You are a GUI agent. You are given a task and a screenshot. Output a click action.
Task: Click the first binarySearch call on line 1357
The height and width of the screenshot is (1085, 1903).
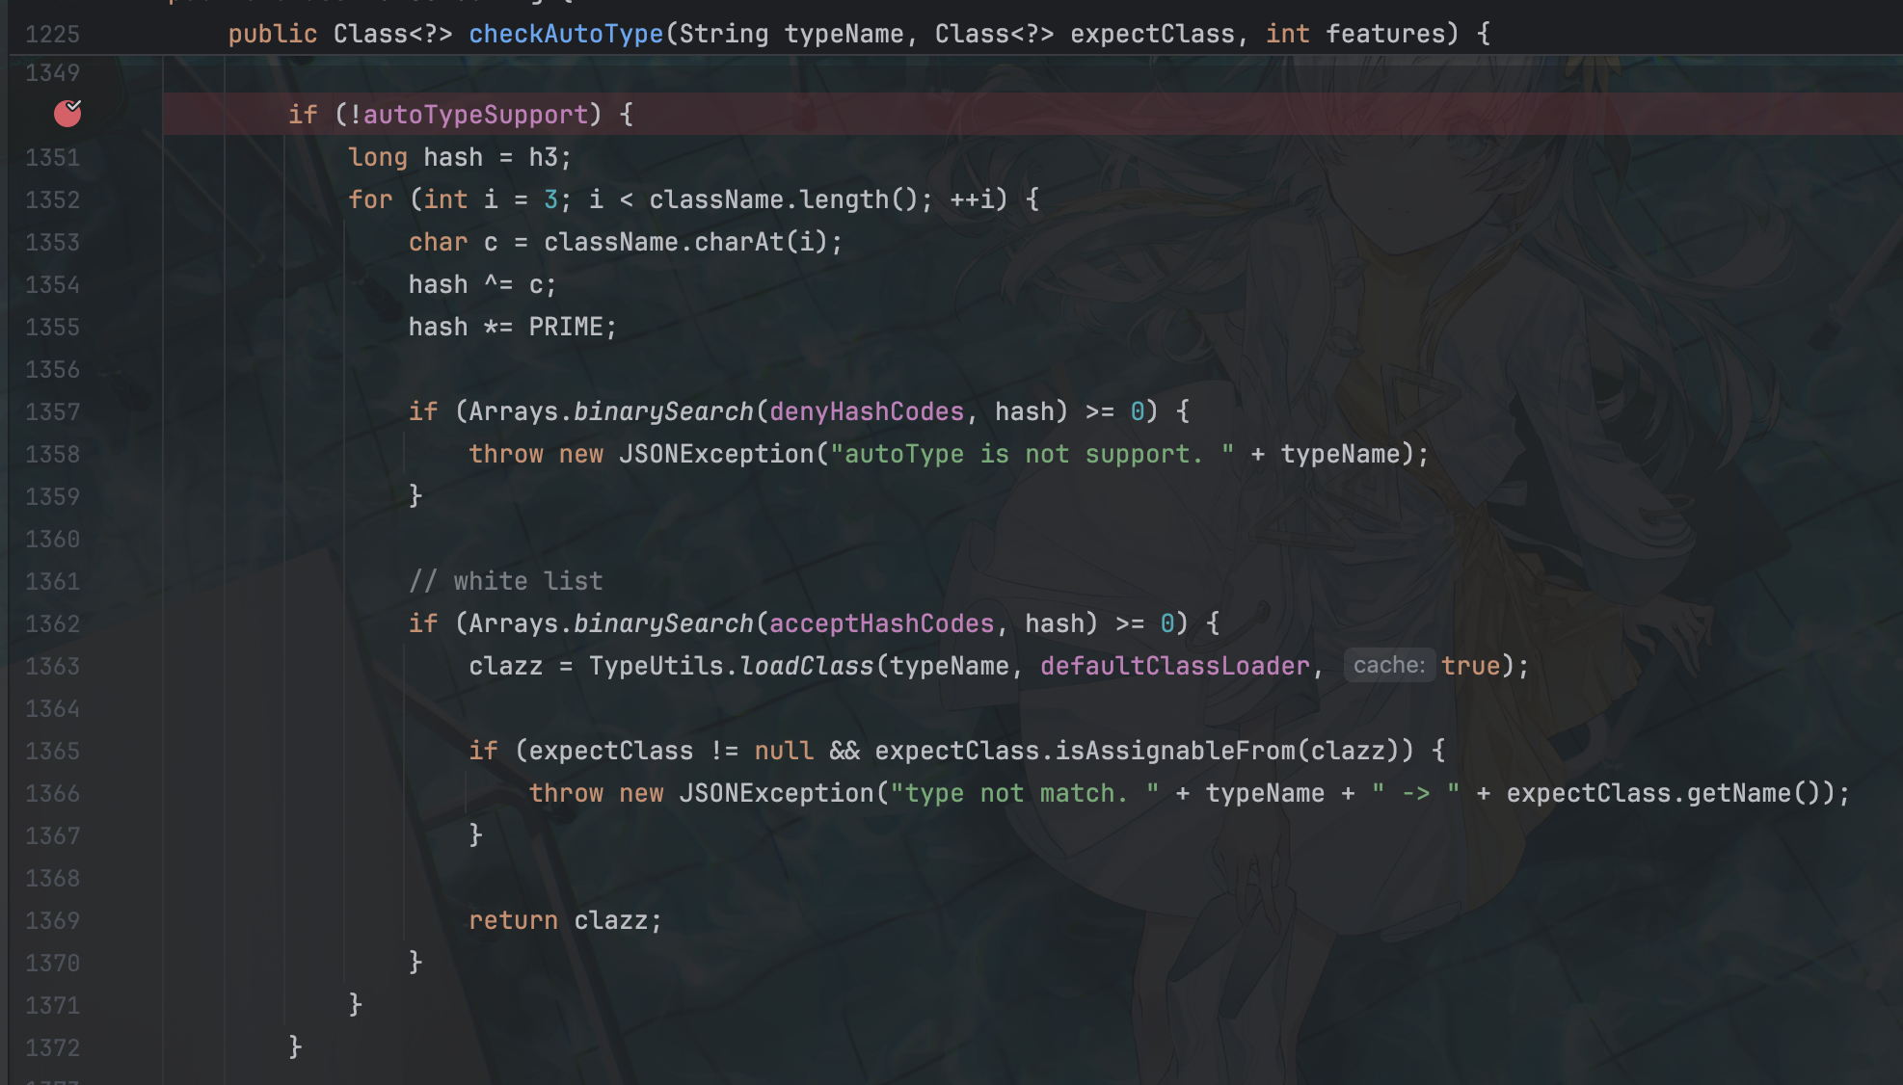point(663,411)
